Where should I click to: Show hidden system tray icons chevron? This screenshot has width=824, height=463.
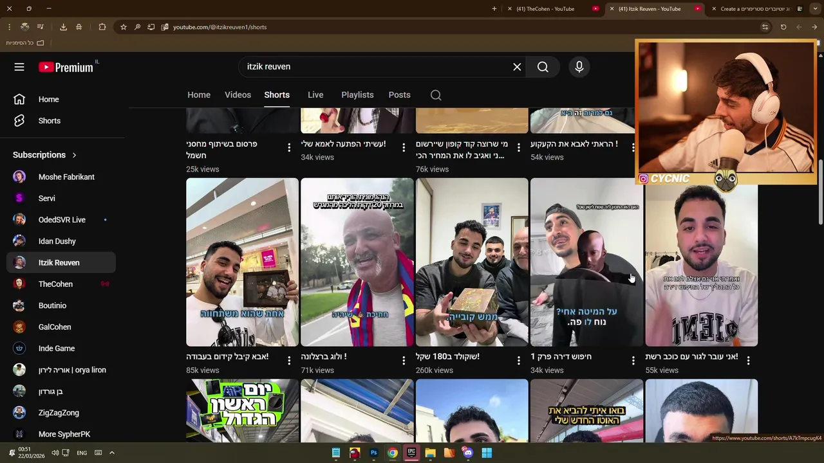[111, 453]
